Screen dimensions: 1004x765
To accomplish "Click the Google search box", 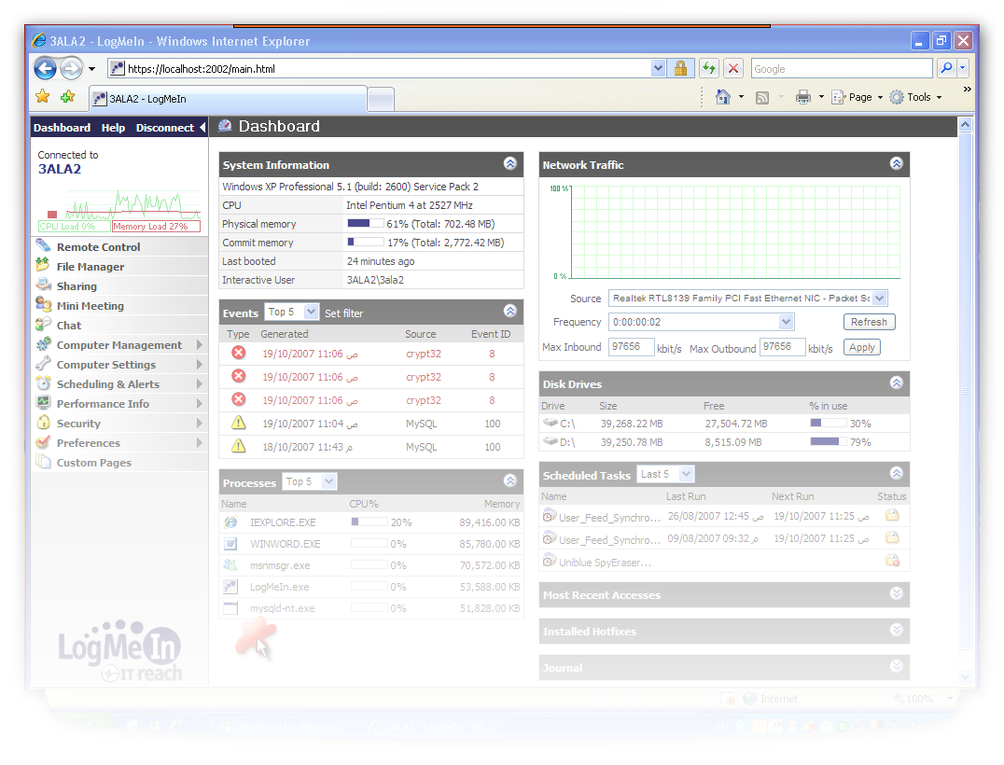I will (x=842, y=68).
